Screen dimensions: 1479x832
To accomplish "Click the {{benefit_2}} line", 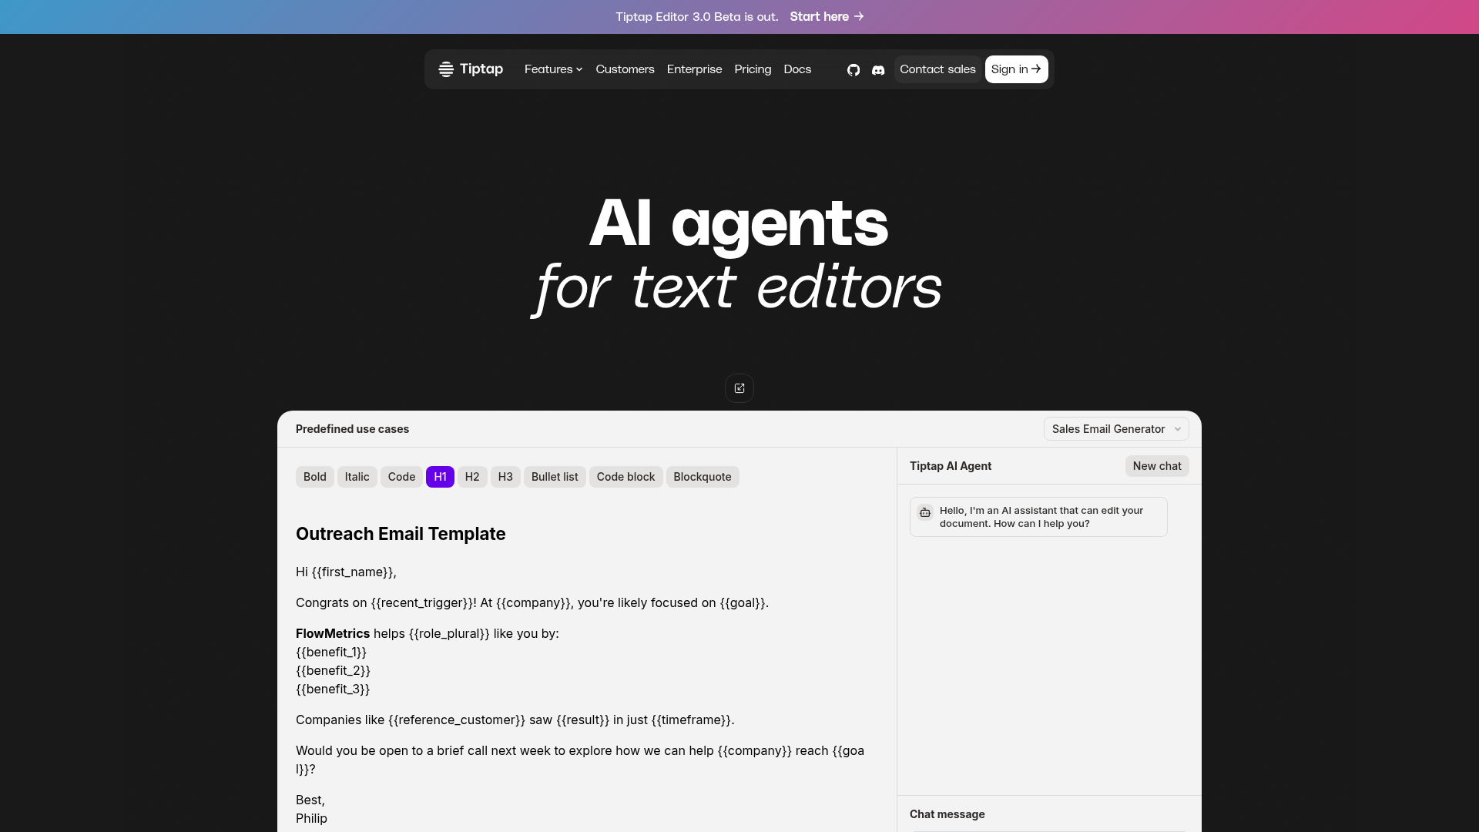I will [333, 670].
